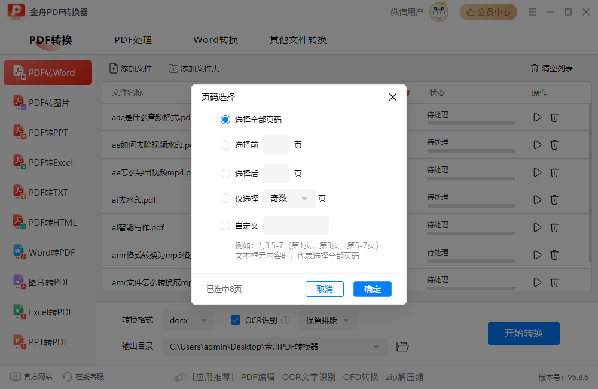The height and width of the screenshot is (389, 598).
Task: Select the 选择全部页码 radio button
Action: pos(225,119)
